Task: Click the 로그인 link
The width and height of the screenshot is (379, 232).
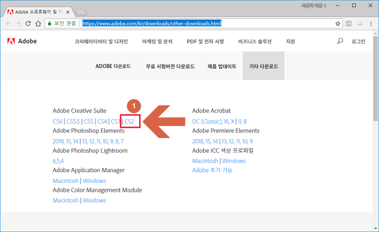Action: (358, 41)
